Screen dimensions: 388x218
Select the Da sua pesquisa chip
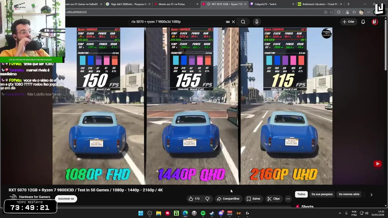322,194
